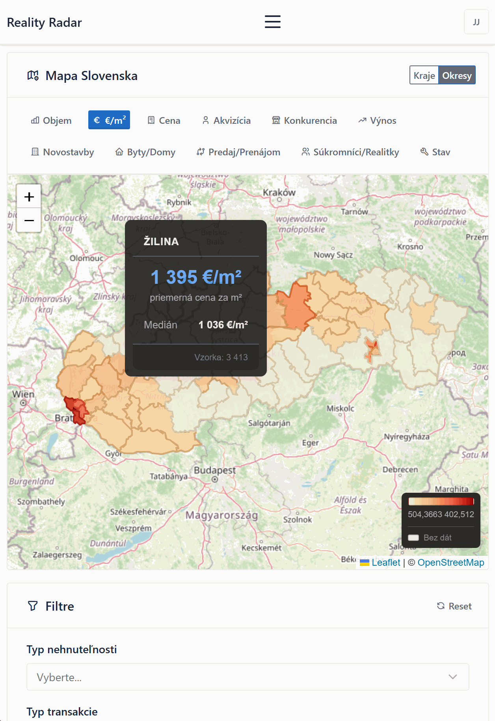The width and height of the screenshot is (495, 721).
Task: Click the wrench icon on Stav
Action: click(x=424, y=152)
